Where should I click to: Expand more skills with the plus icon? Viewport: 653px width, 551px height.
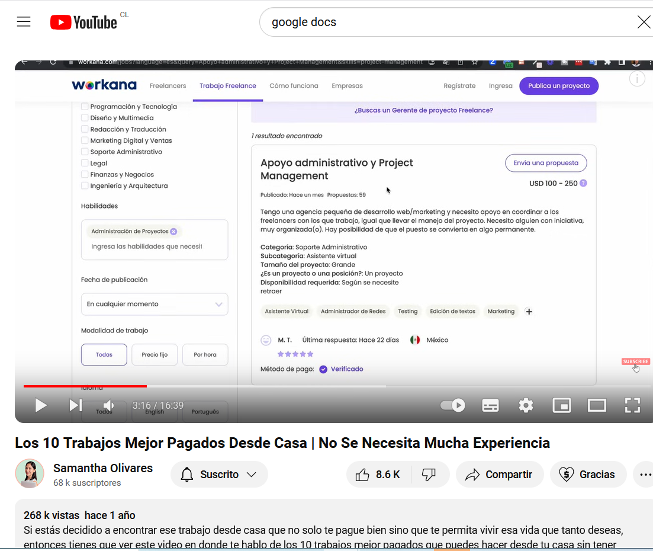coord(529,311)
